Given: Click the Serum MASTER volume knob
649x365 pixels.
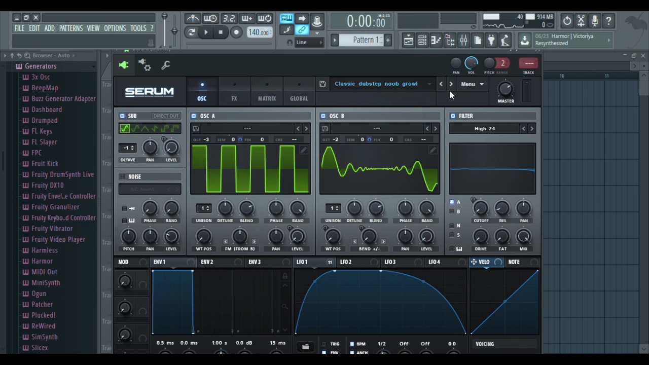Looking at the screenshot, I should pyautogui.click(x=506, y=90).
